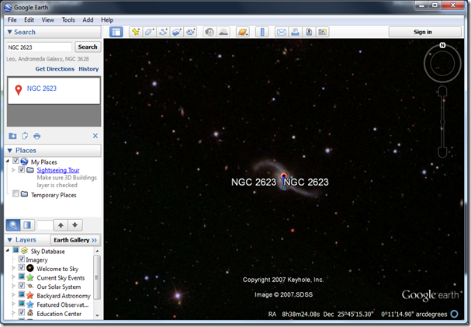
Task: Add image overlay from toolbar
Action: (x=177, y=32)
